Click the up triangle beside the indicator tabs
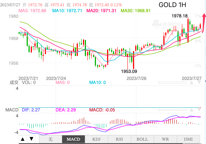 point(23,139)
